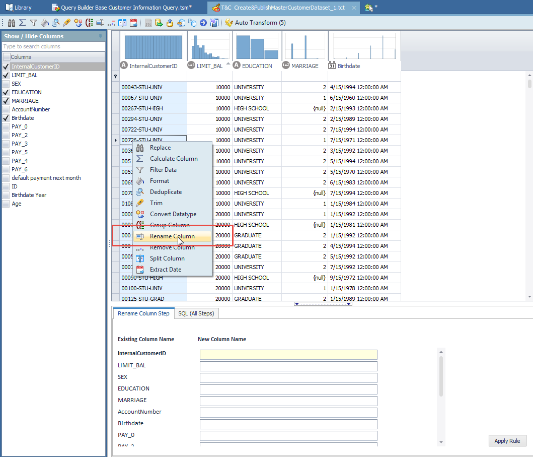
Task: Open the Query Builder Base Customer Information tab
Action: pos(122,8)
